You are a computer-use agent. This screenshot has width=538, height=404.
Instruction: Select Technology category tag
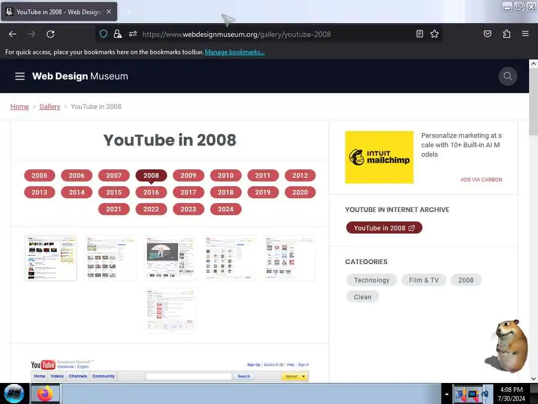[371, 280]
